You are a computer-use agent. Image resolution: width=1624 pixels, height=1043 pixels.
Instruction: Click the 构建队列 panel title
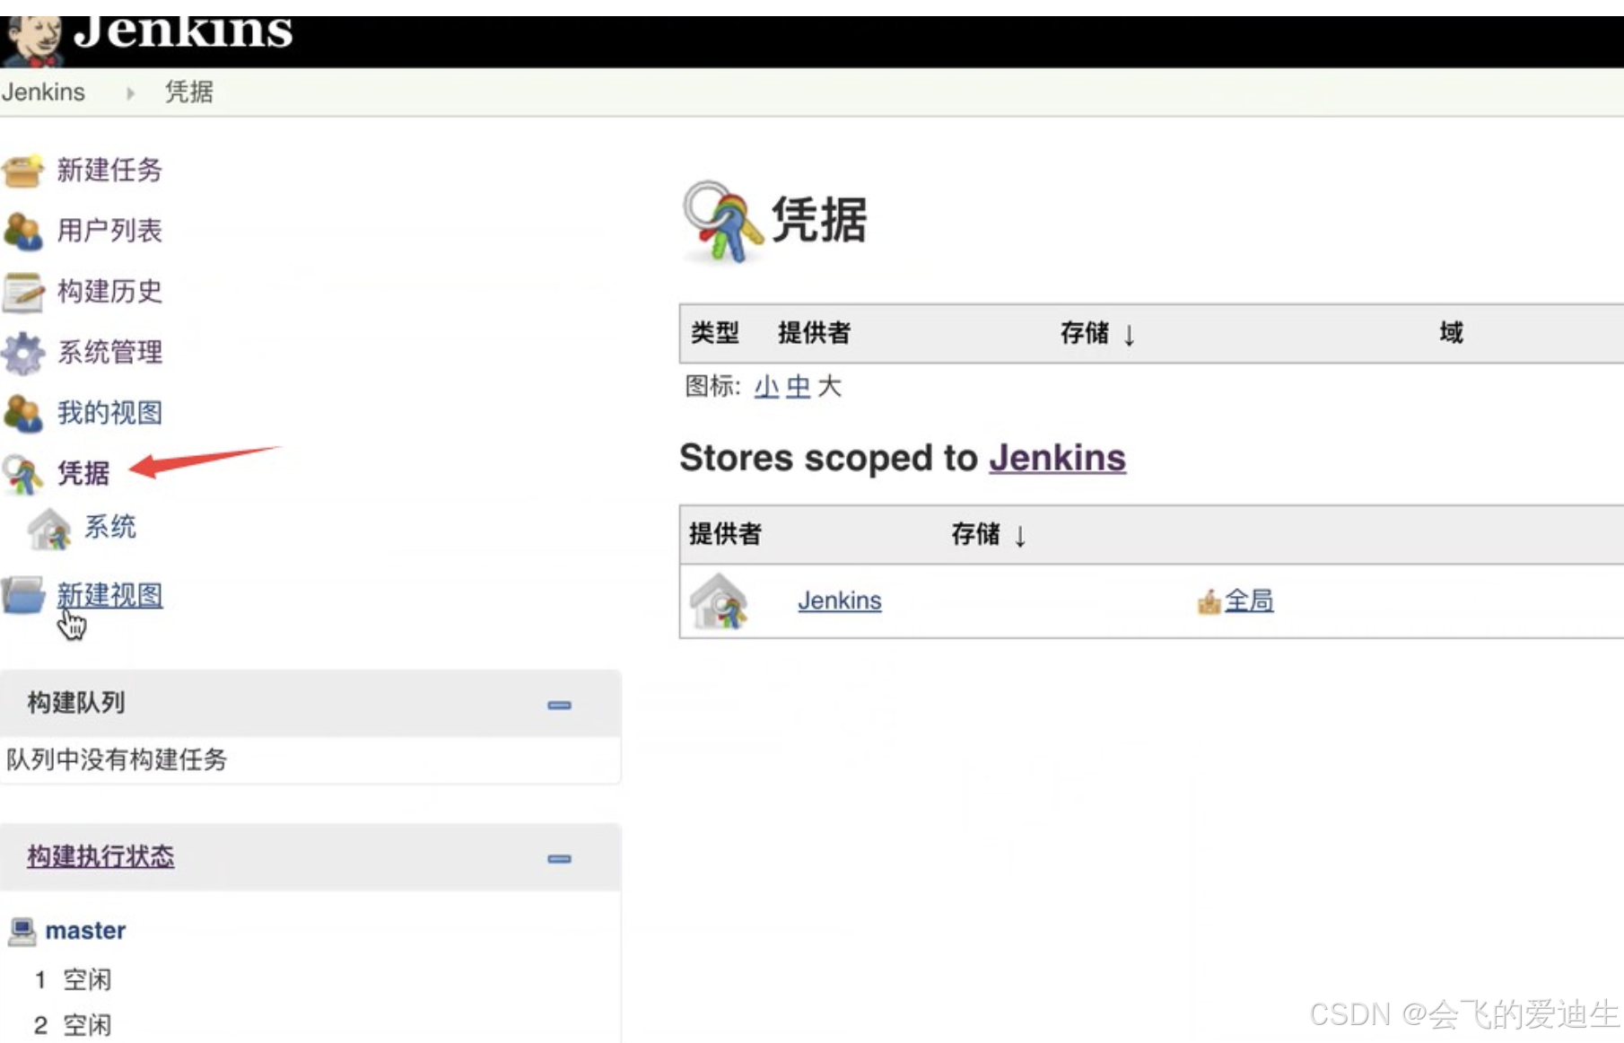coord(76,703)
